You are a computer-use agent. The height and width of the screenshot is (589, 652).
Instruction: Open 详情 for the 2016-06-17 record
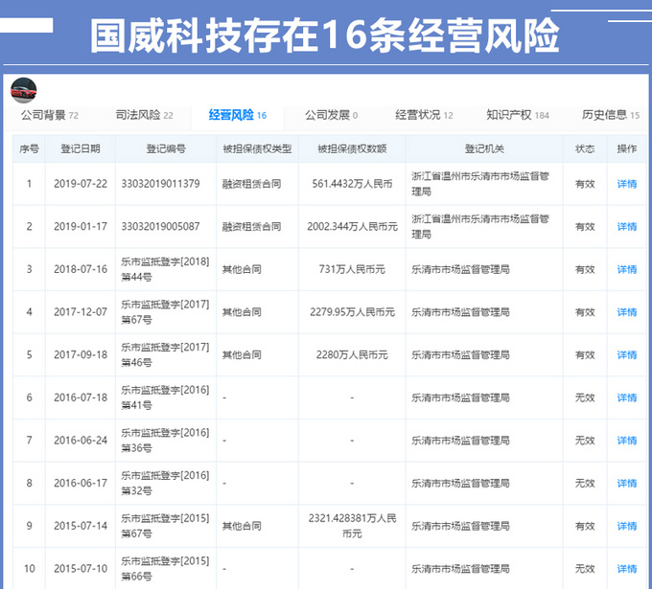pos(626,484)
